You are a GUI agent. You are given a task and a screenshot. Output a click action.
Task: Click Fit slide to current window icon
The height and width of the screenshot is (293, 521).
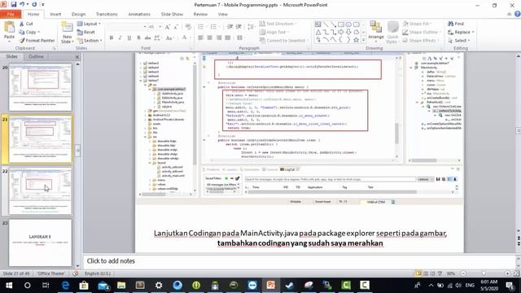[x=516, y=273]
